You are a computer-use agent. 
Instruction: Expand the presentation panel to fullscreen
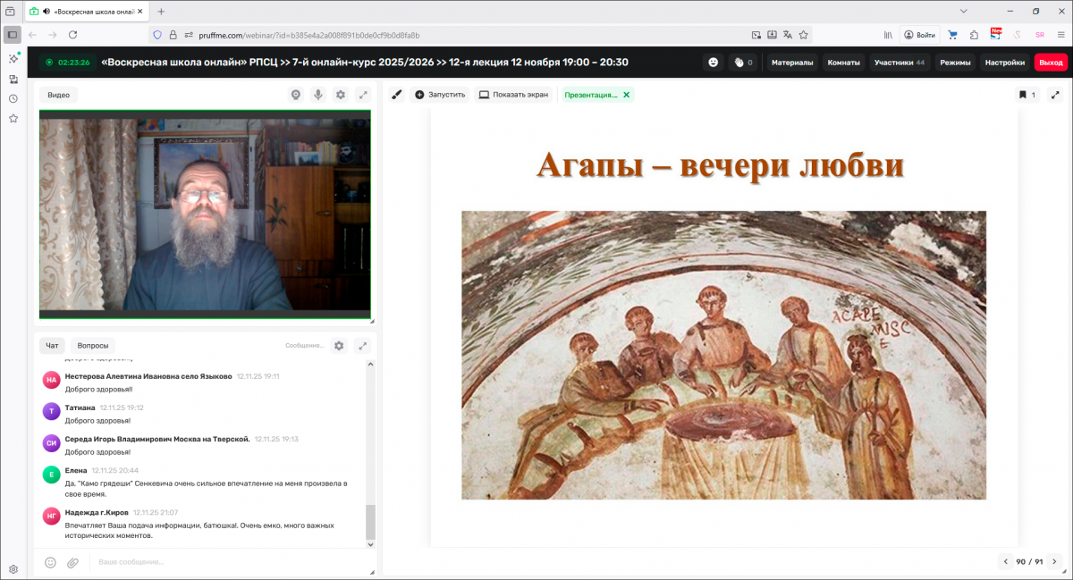[1057, 94]
